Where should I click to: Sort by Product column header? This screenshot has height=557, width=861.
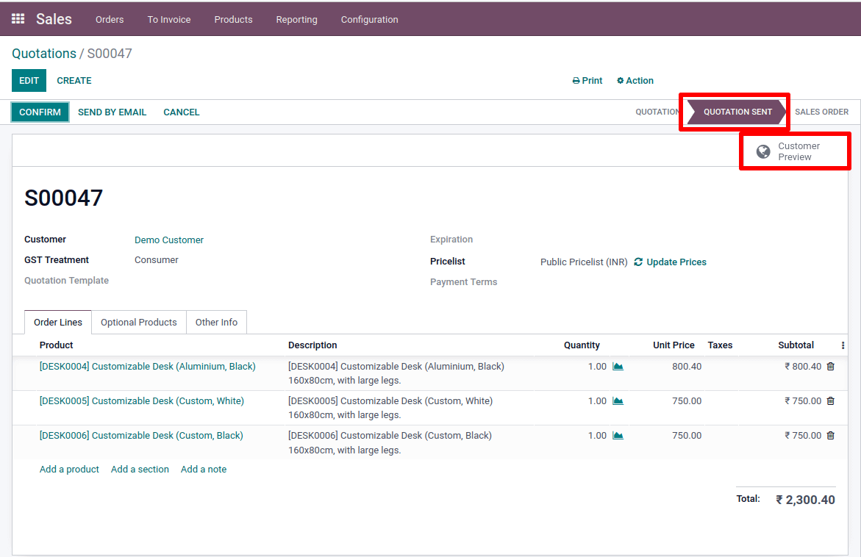tap(56, 345)
